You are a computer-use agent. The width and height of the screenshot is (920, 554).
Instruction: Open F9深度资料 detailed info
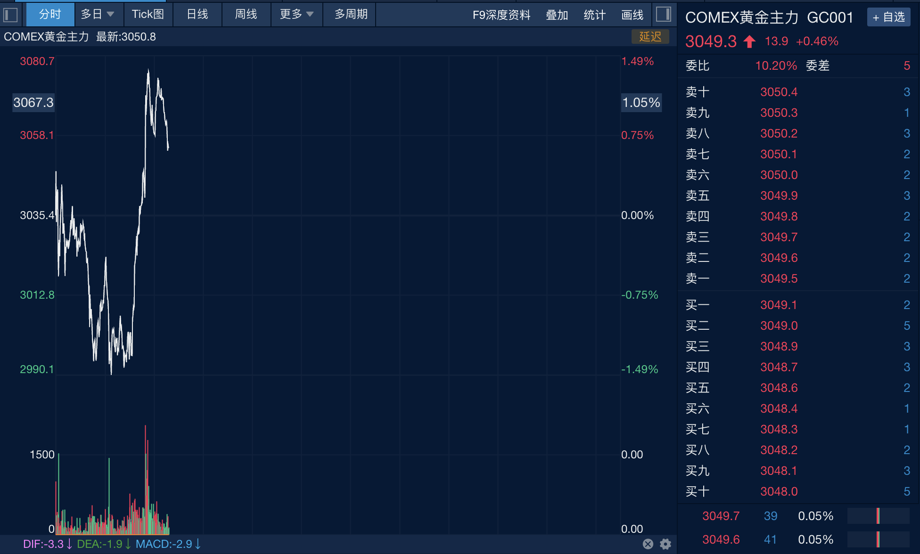click(x=501, y=15)
